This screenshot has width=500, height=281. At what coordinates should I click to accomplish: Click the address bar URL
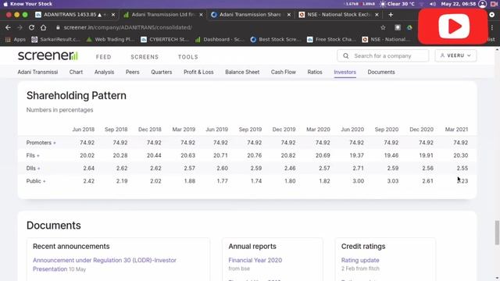point(127,28)
